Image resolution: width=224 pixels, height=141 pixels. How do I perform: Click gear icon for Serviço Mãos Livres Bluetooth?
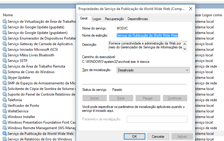coord(4,55)
